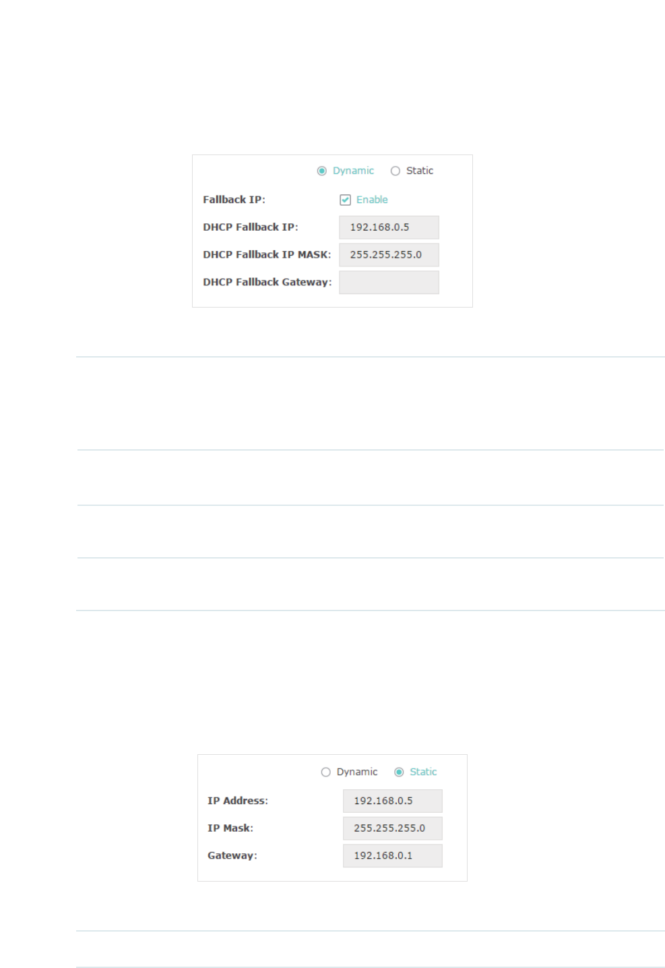Click the empty DHCP Fallback Gateway field
This screenshot has height=968, width=665.
tap(389, 283)
